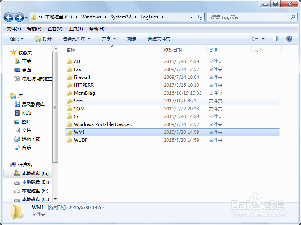Open the 共享 dropdown
Viewport: 301px width, 225px height.
tap(109, 39)
